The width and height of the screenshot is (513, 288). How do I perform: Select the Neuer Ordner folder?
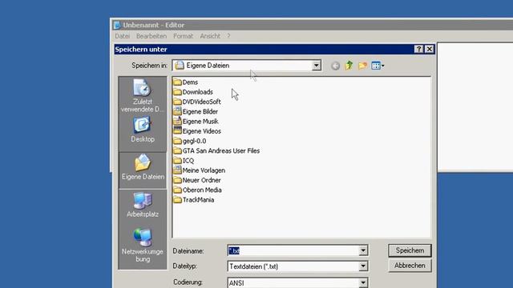(x=197, y=180)
